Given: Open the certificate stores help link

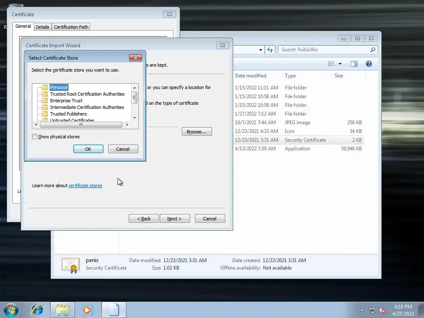Looking at the screenshot, I should point(85,185).
